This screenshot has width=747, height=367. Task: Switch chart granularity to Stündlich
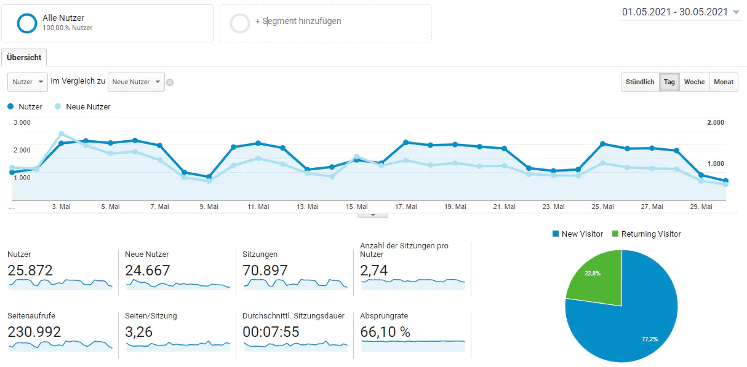640,82
